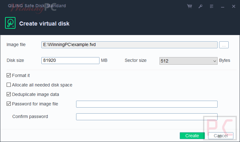Image resolution: width=240 pixels, height=142 pixels.
Task: Toggle the Format it checkbox
Action: [x=9, y=75]
